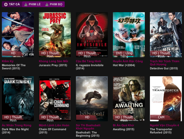The width and height of the screenshot is (184, 139).
Task: Click the circle icon beside TẤT CẢ
Action: [x=6, y=5]
